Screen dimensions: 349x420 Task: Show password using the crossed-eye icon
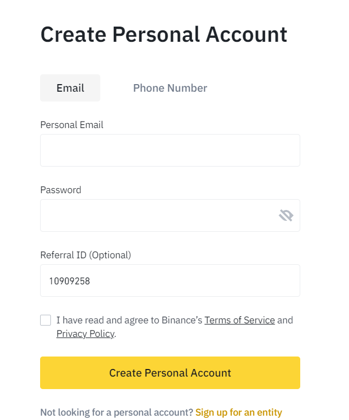(286, 215)
